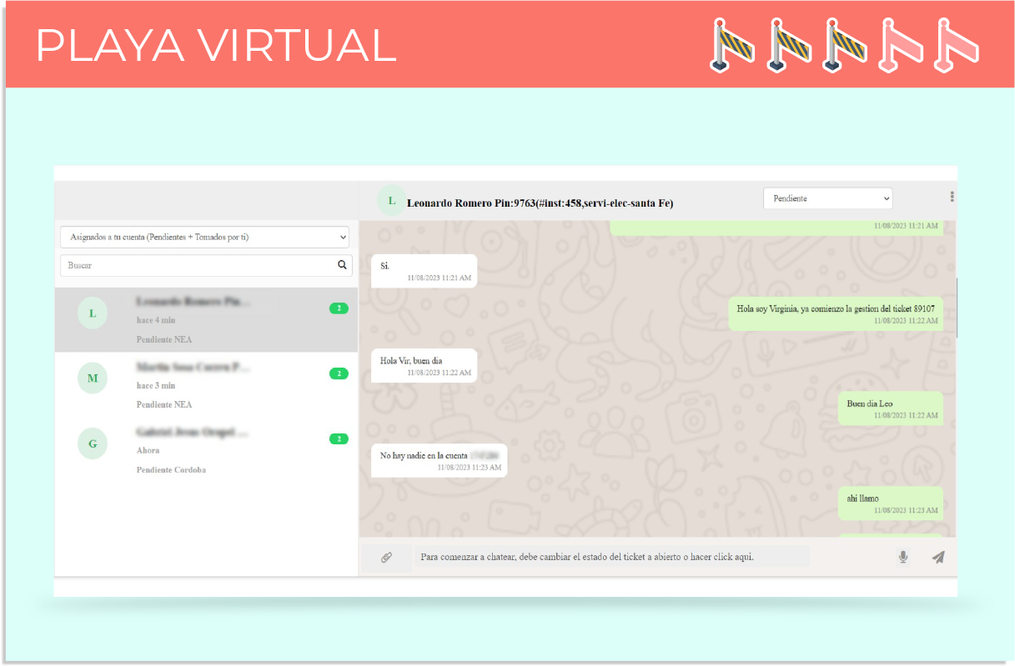This screenshot has height=666, width=1015.
Task: Click the last pink flag in header
Action: point(955,44)
